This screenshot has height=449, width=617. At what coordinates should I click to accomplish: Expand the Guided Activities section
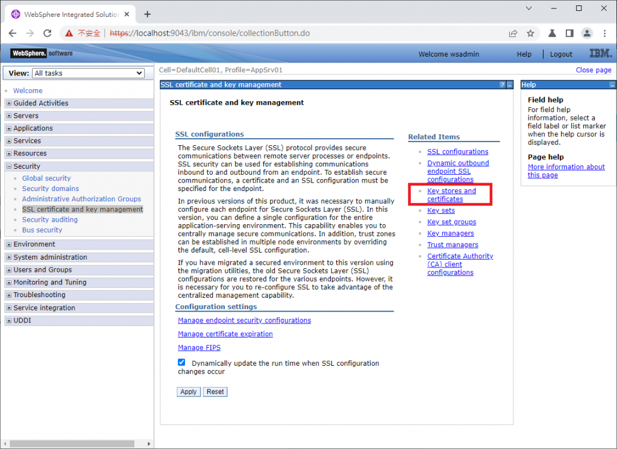coord(9,103)
